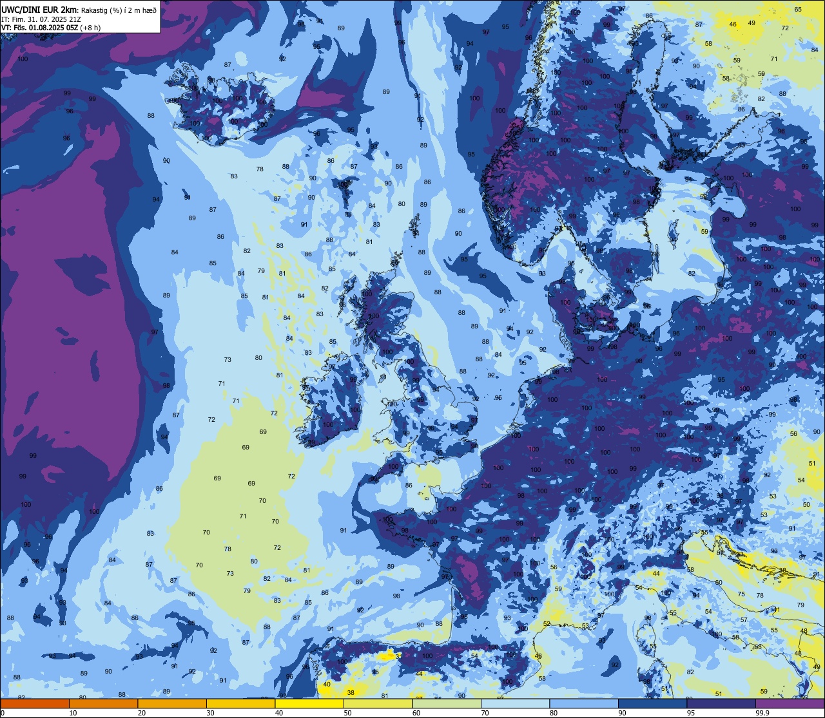
Task: Click the 80–90 sky blue legend segment
Action: (584, 703)
